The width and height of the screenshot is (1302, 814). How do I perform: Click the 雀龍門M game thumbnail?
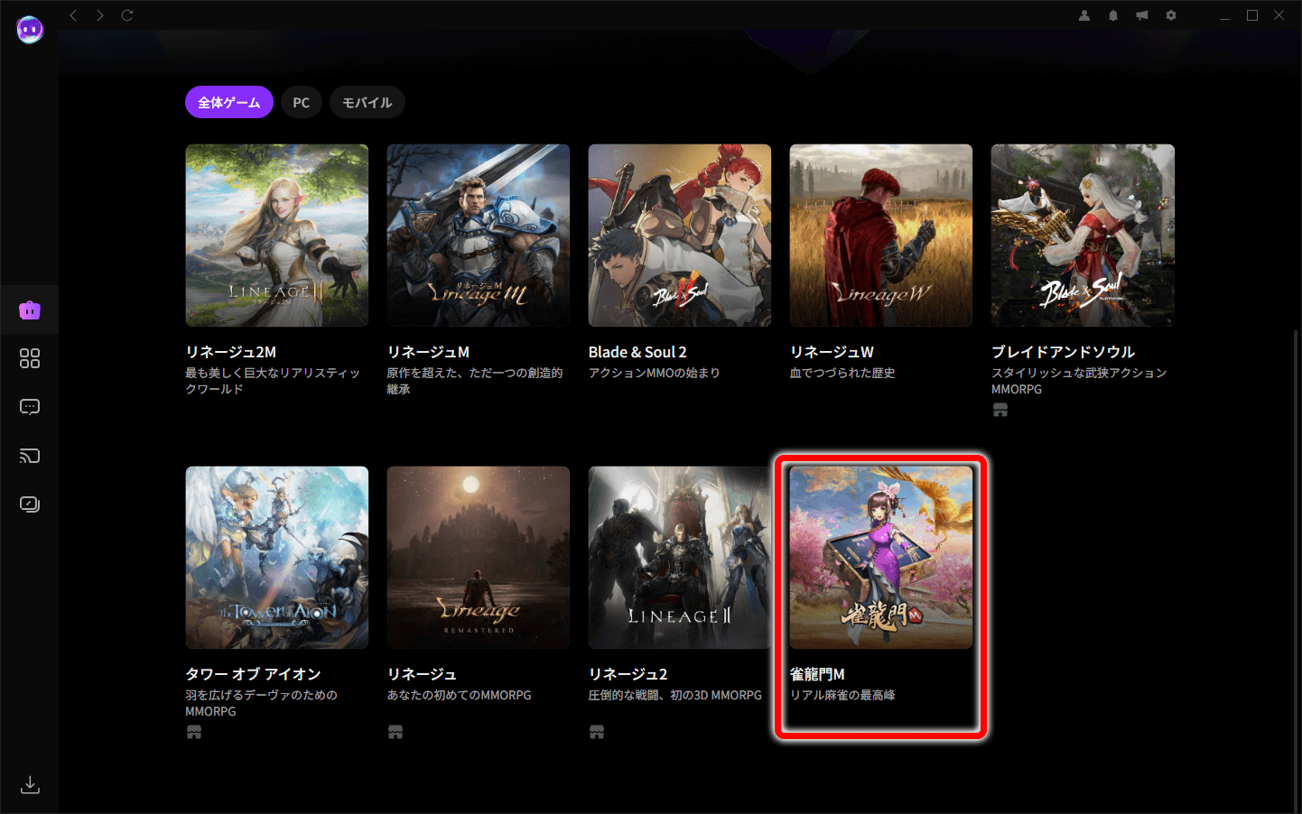(881, 557)
